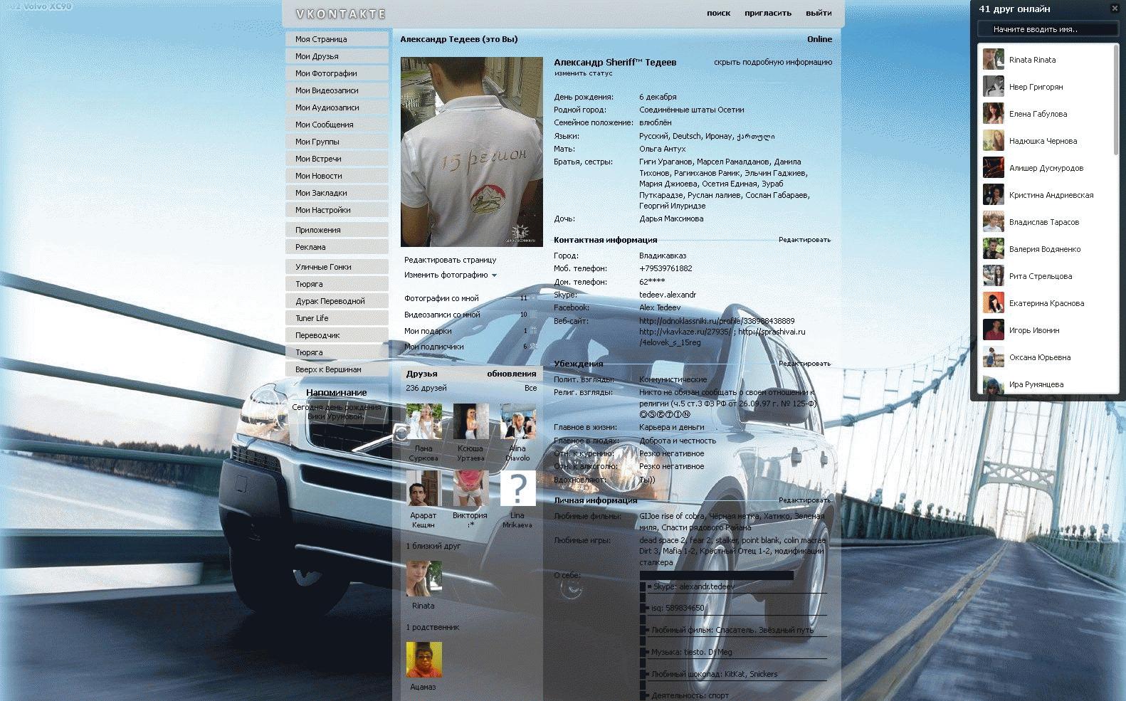The image size is (1126, 701).
Task: Click обновления in Друзья box
Action: pos(511,374)
